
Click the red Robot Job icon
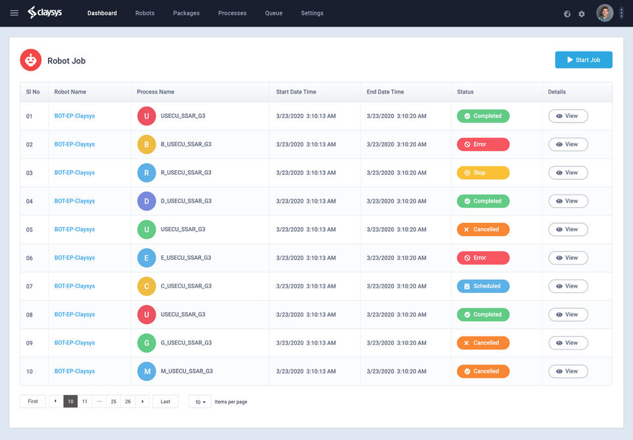pos(31,60)
